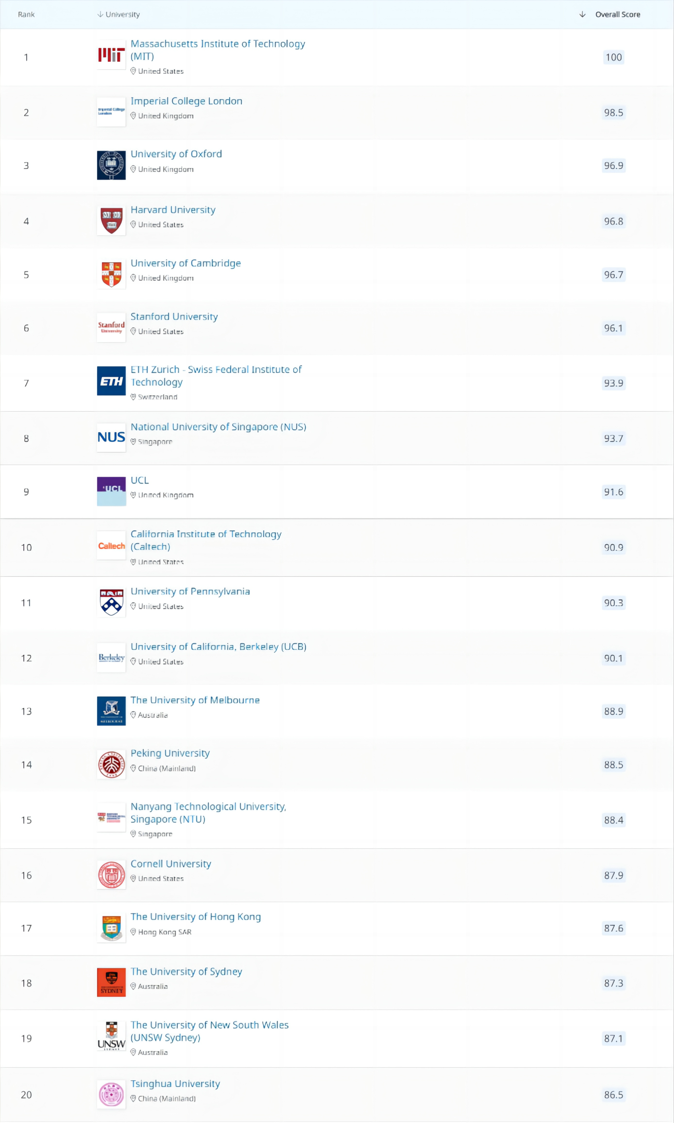Click the Rank column header
The image size is (674, 1123).
tap(26, 15)
